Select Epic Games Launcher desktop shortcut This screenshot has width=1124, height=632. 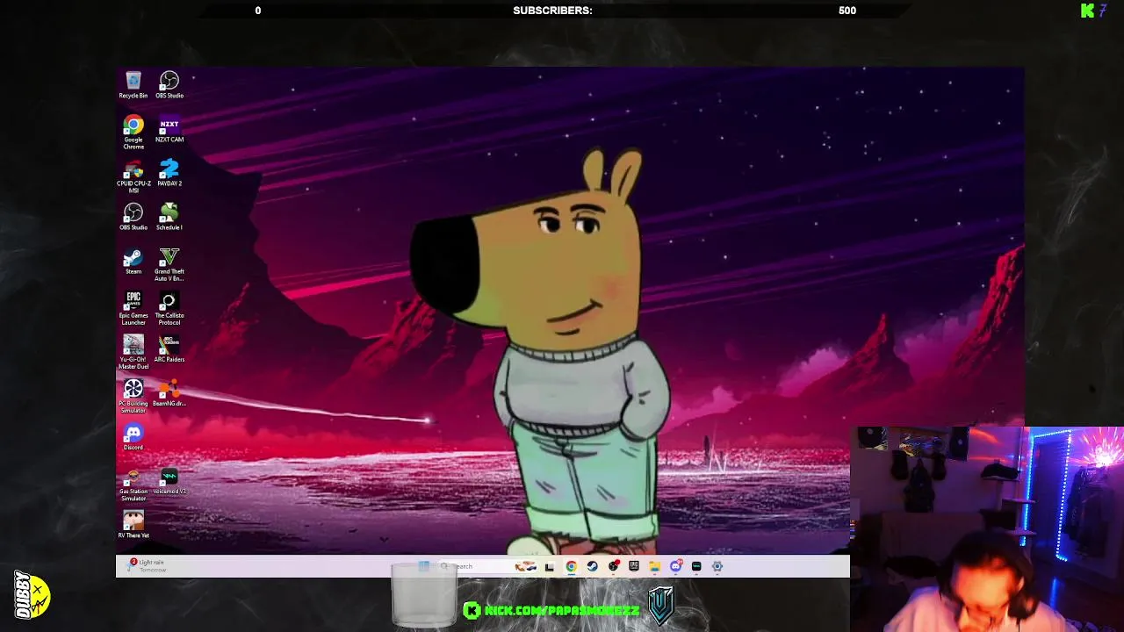point(133,308)
